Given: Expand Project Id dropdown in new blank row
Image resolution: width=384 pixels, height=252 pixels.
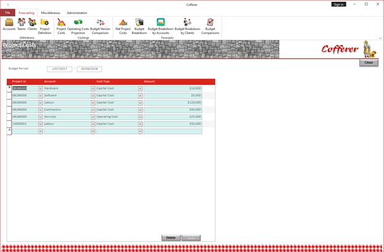Looking at the screenshot, I should (41, 132).
